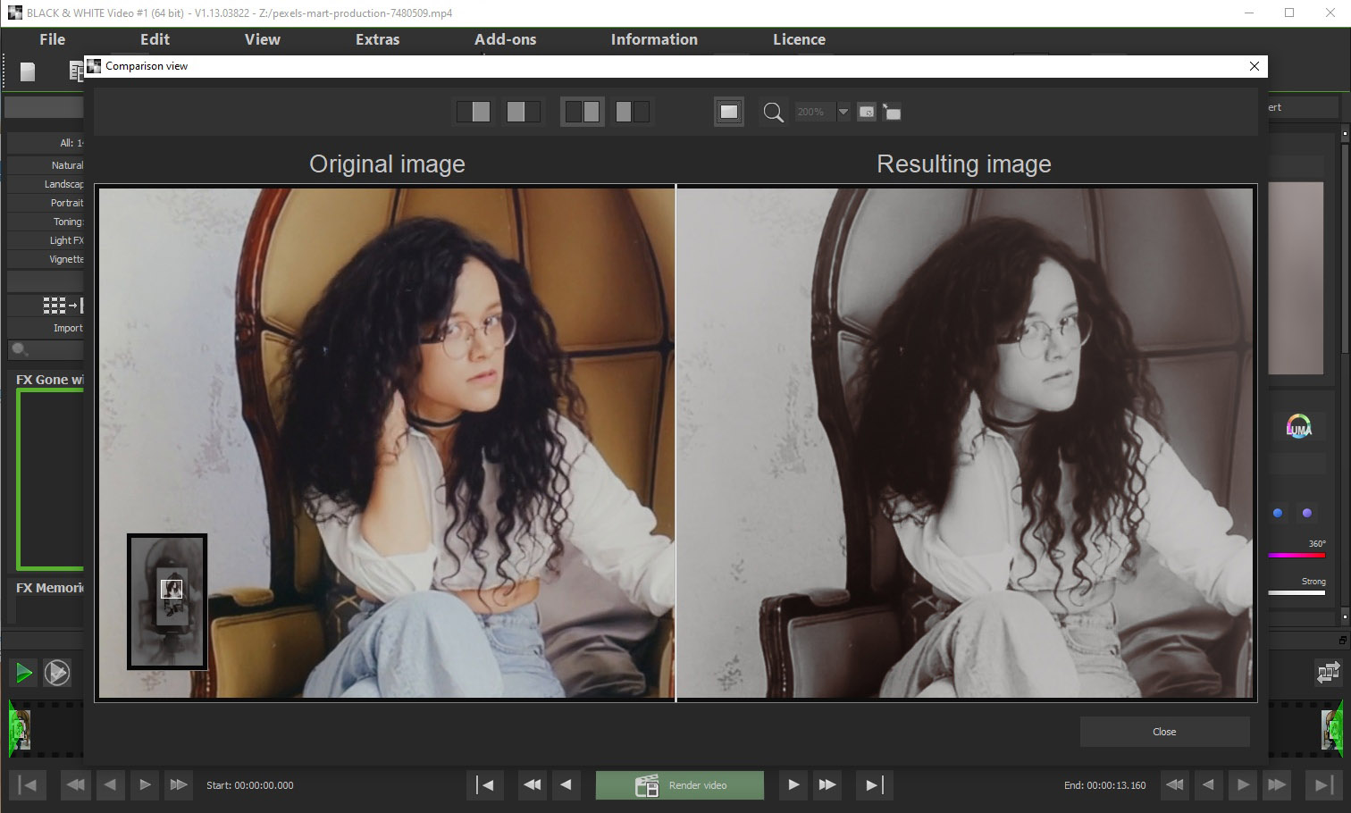The width and height of the screenshot is (1351, 813).
Task: Click the magnifier zoom icon
Action: point(773,113)
